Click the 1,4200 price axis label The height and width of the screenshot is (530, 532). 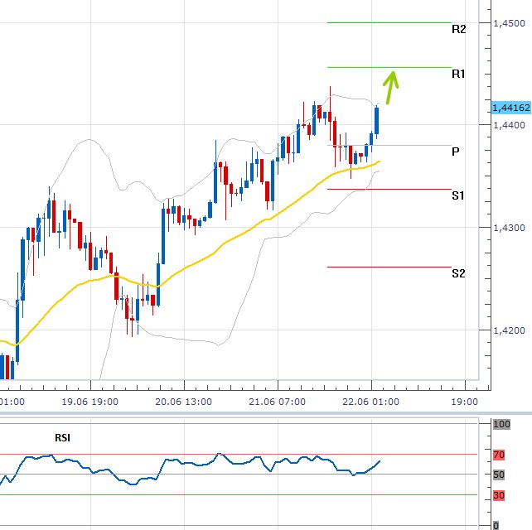point(508,330)
